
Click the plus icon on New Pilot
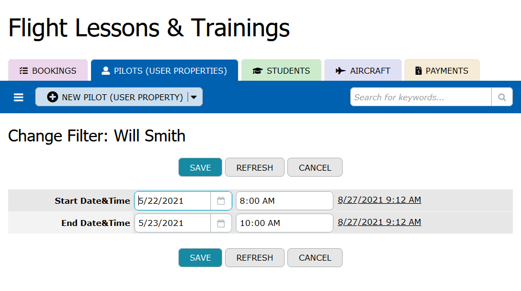[x=53, y=97]
